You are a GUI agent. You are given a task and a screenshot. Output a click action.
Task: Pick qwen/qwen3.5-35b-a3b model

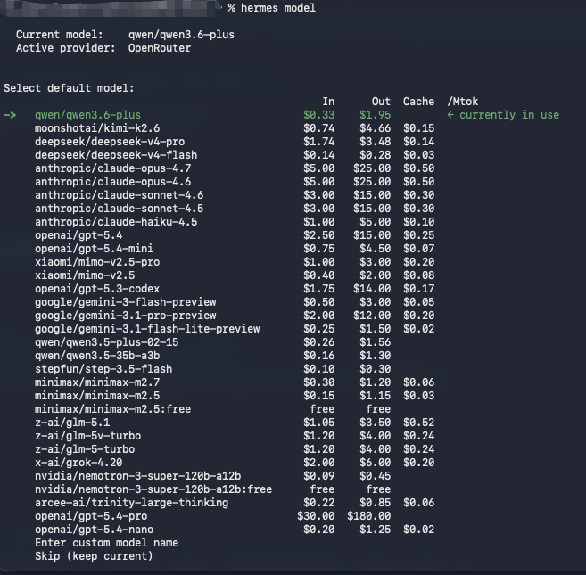coord(97,356)
